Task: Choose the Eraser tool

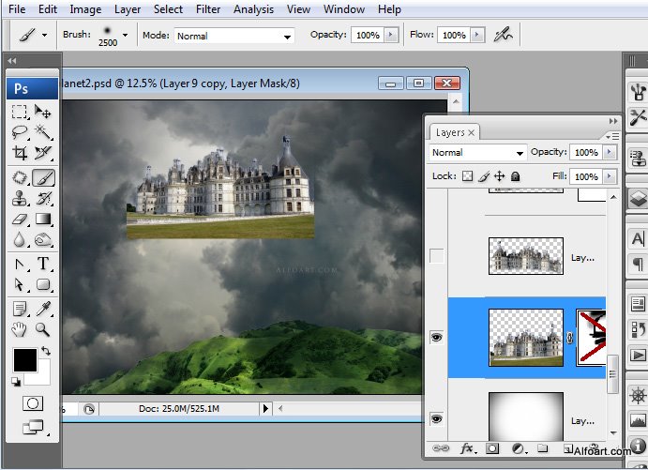Action: pyautogui.click(x=20, y=220)
